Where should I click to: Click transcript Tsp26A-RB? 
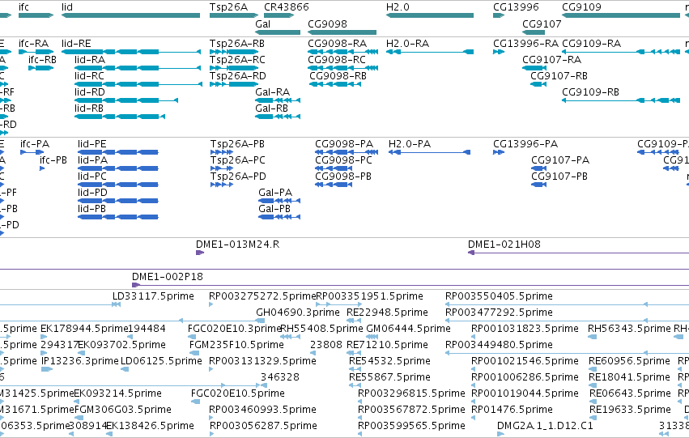234,52
